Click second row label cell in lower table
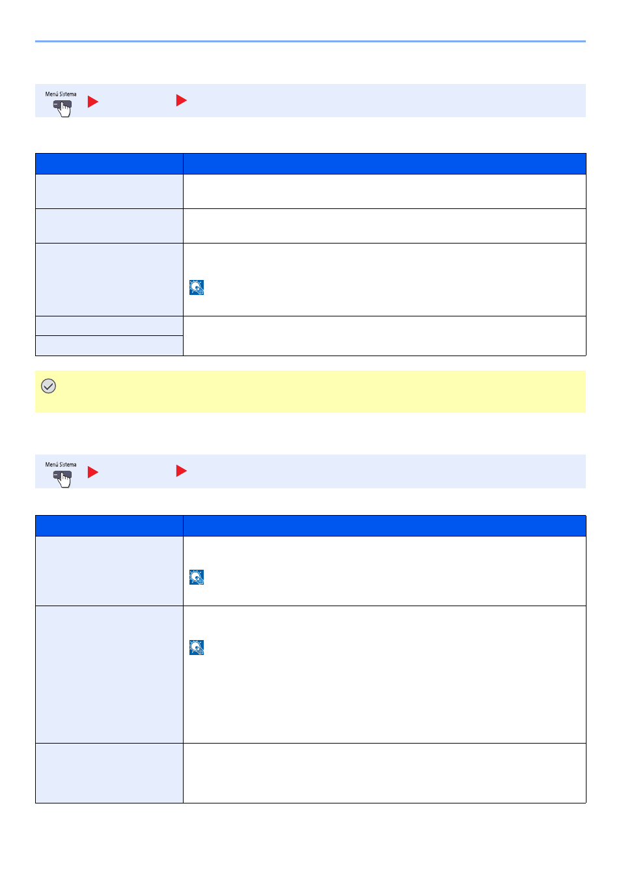 click(109, 675)
